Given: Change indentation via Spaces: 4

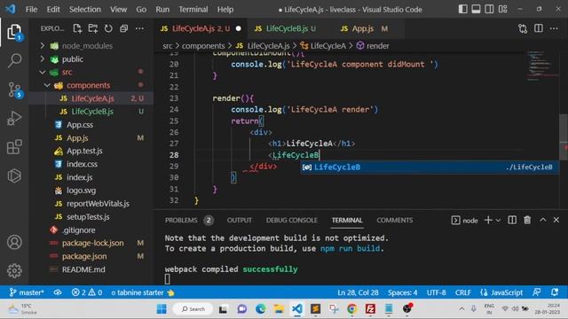Looking at the screenshot, I should pyautogui.click(x=402, y=292).
